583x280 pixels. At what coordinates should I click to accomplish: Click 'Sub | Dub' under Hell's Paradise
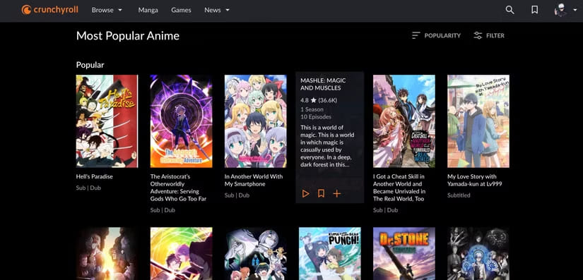click(88, 188)
